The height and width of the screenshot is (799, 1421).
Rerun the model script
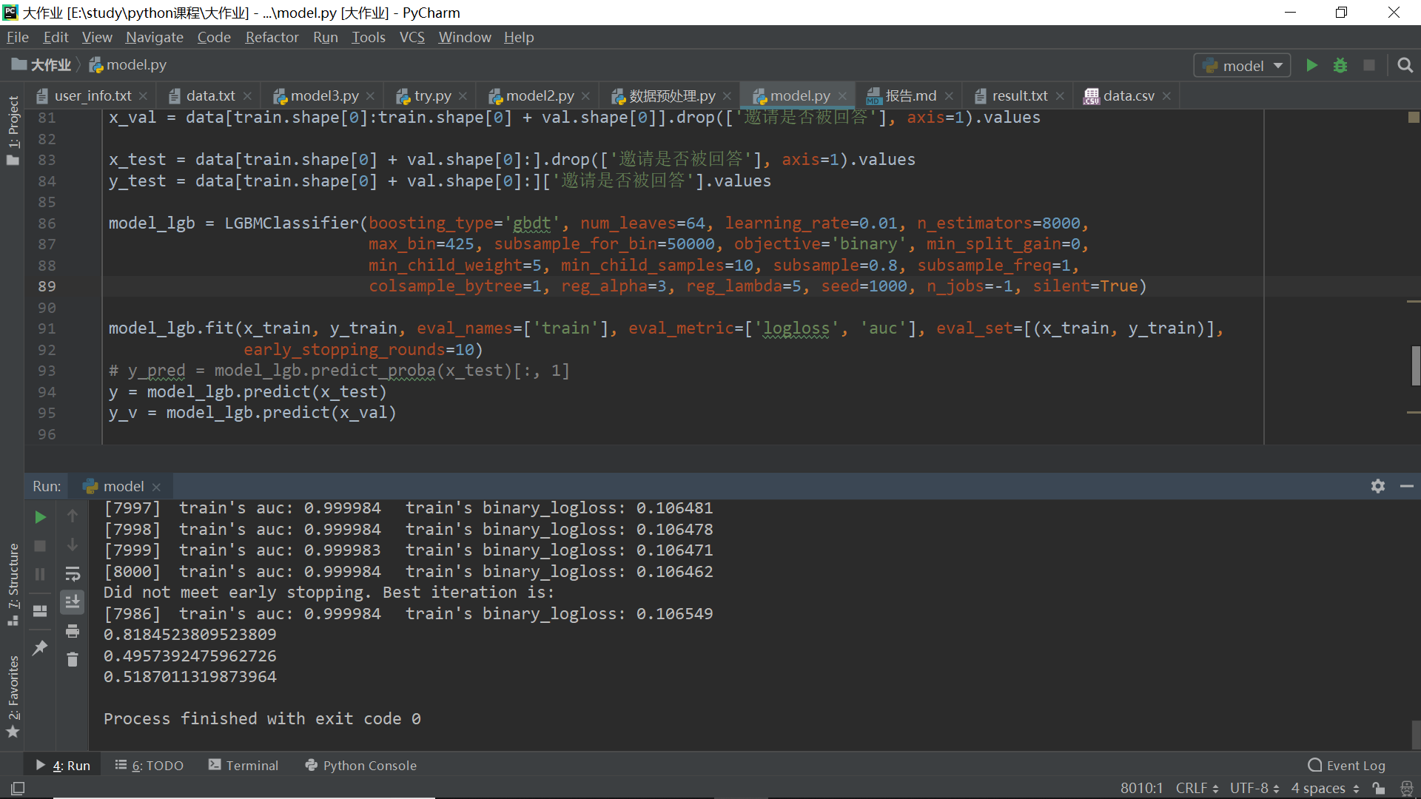[x=40, y=516]
